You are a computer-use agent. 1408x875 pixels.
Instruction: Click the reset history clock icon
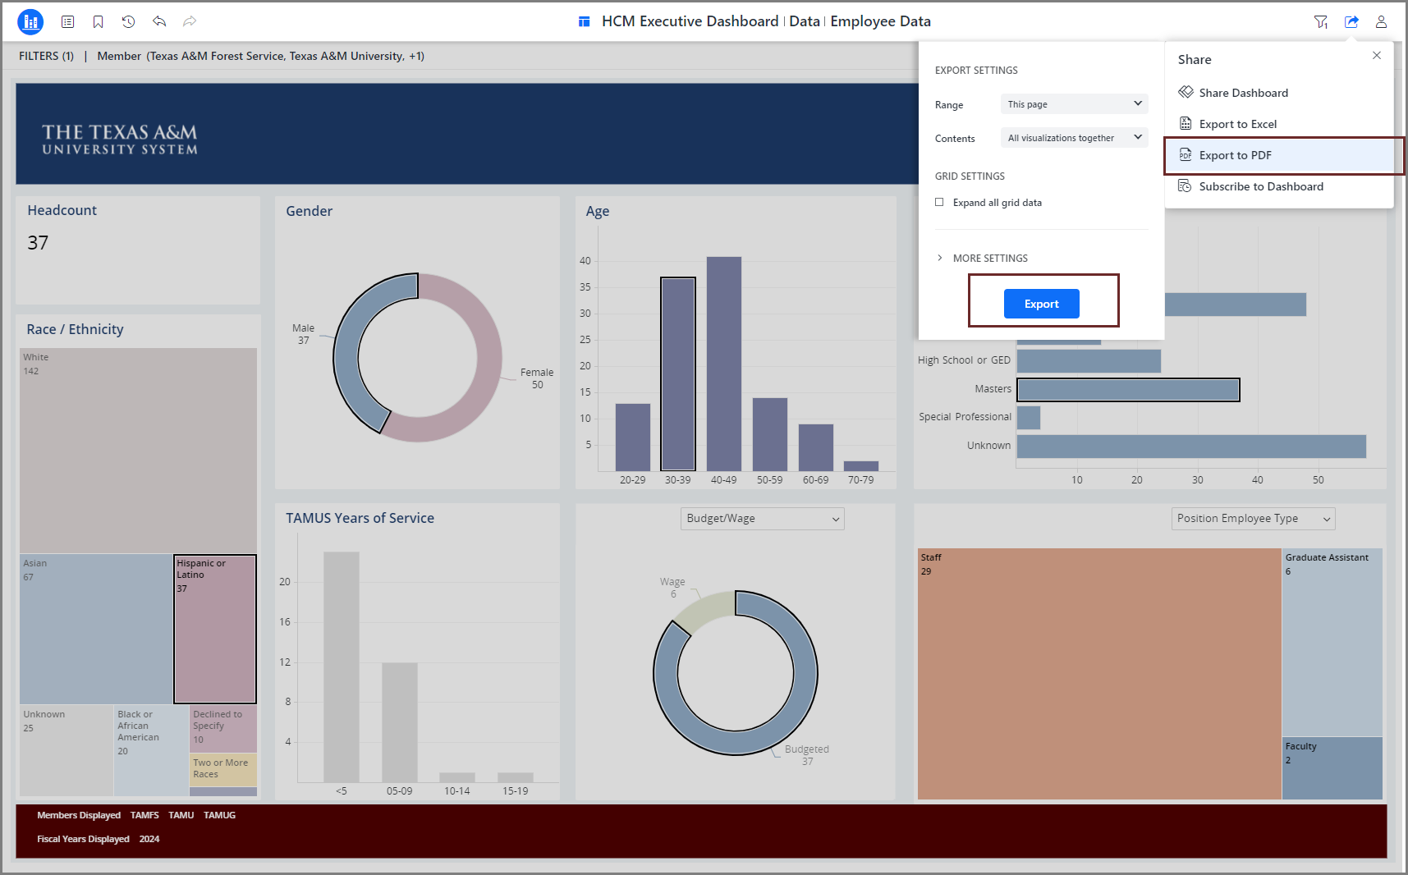coord(129,22)
